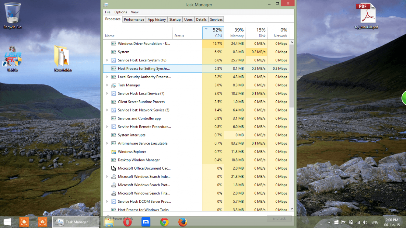406x228 pixels.
Task: Sort processes by Name column
Action: [x=138, y=33]
